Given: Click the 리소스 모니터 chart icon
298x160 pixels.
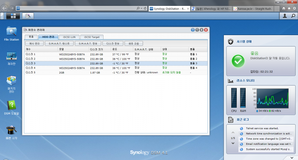Looking at the screenshot, I should pos(231,81).
